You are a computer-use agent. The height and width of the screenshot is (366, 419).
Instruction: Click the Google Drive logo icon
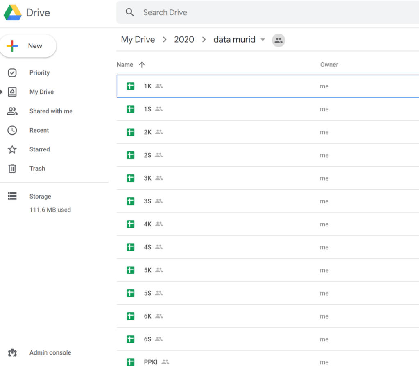point(13,13)
